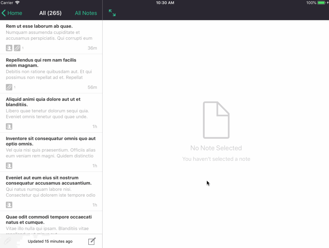Click the Wi-Fi icon in status bar
Viewport: 329px width, 248px height.
[17, 3]
